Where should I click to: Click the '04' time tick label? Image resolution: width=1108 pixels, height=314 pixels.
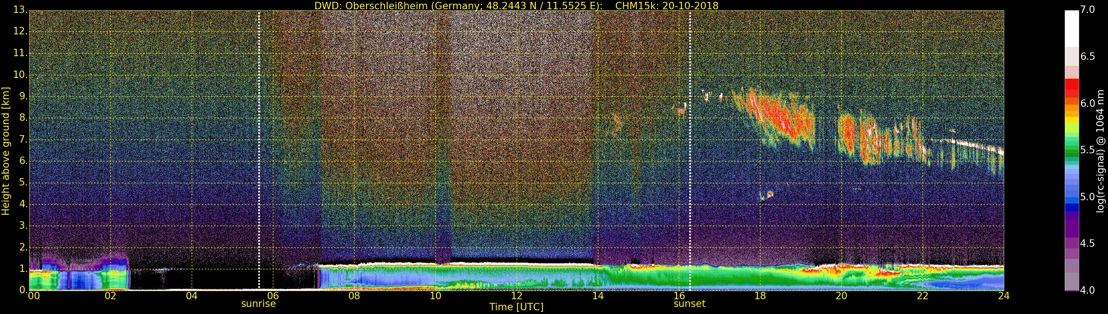(192, 296)
